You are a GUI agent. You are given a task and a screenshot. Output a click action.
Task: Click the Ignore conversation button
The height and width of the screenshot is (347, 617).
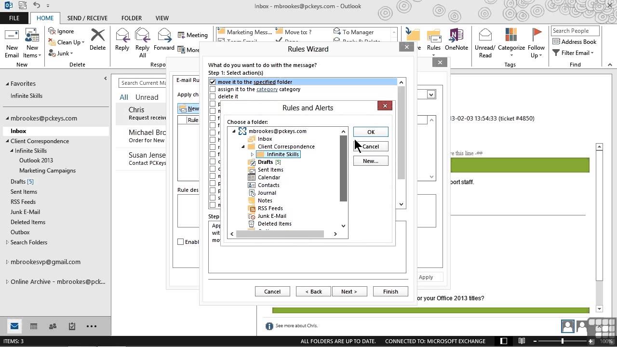click(x=61, y=31)
